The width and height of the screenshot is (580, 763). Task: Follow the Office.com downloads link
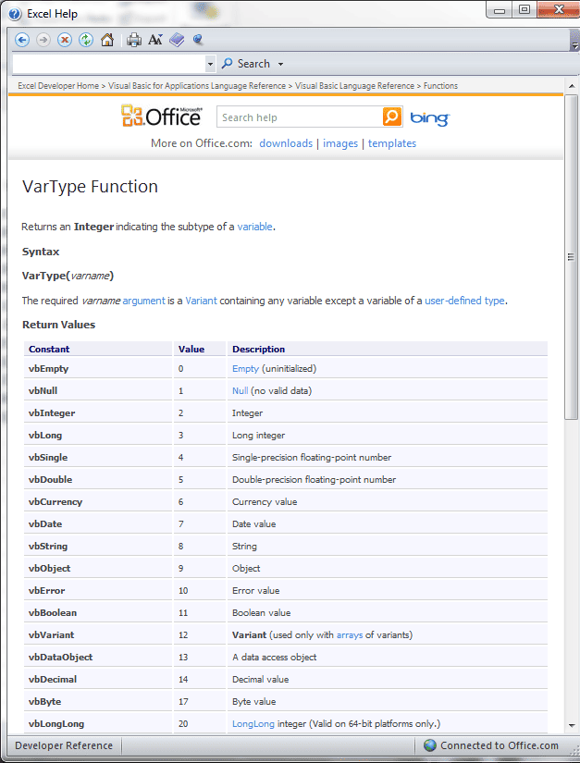(286, 143)
